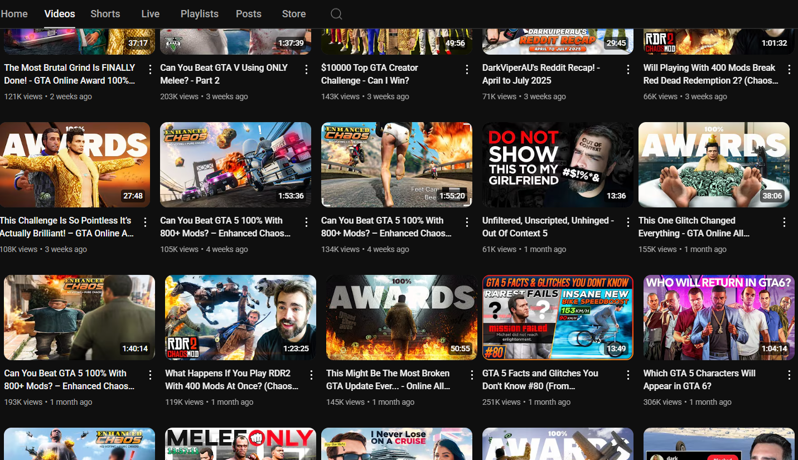This screenshot has width=798, height=460.
Task: Open three-dot menu for 'This One Glitch Changed Everything'
Action: (785, 222)
